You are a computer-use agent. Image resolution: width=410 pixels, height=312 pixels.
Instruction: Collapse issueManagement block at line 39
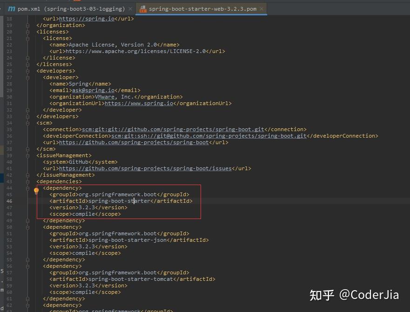[x=28, y=155]
